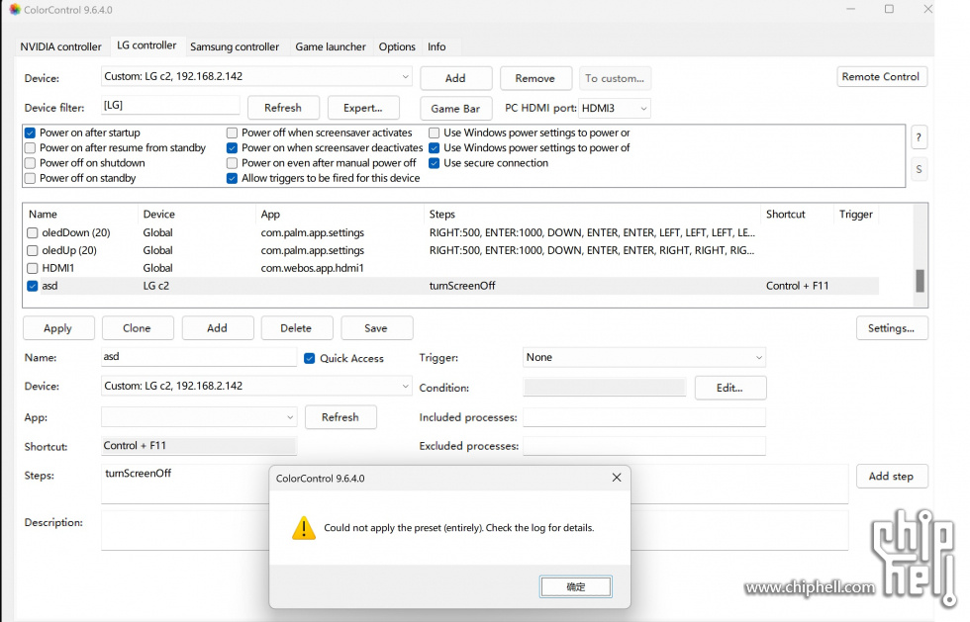Click the Name field containing asd
This screenshot has width=970, height=622.
(x=199, y=357)
